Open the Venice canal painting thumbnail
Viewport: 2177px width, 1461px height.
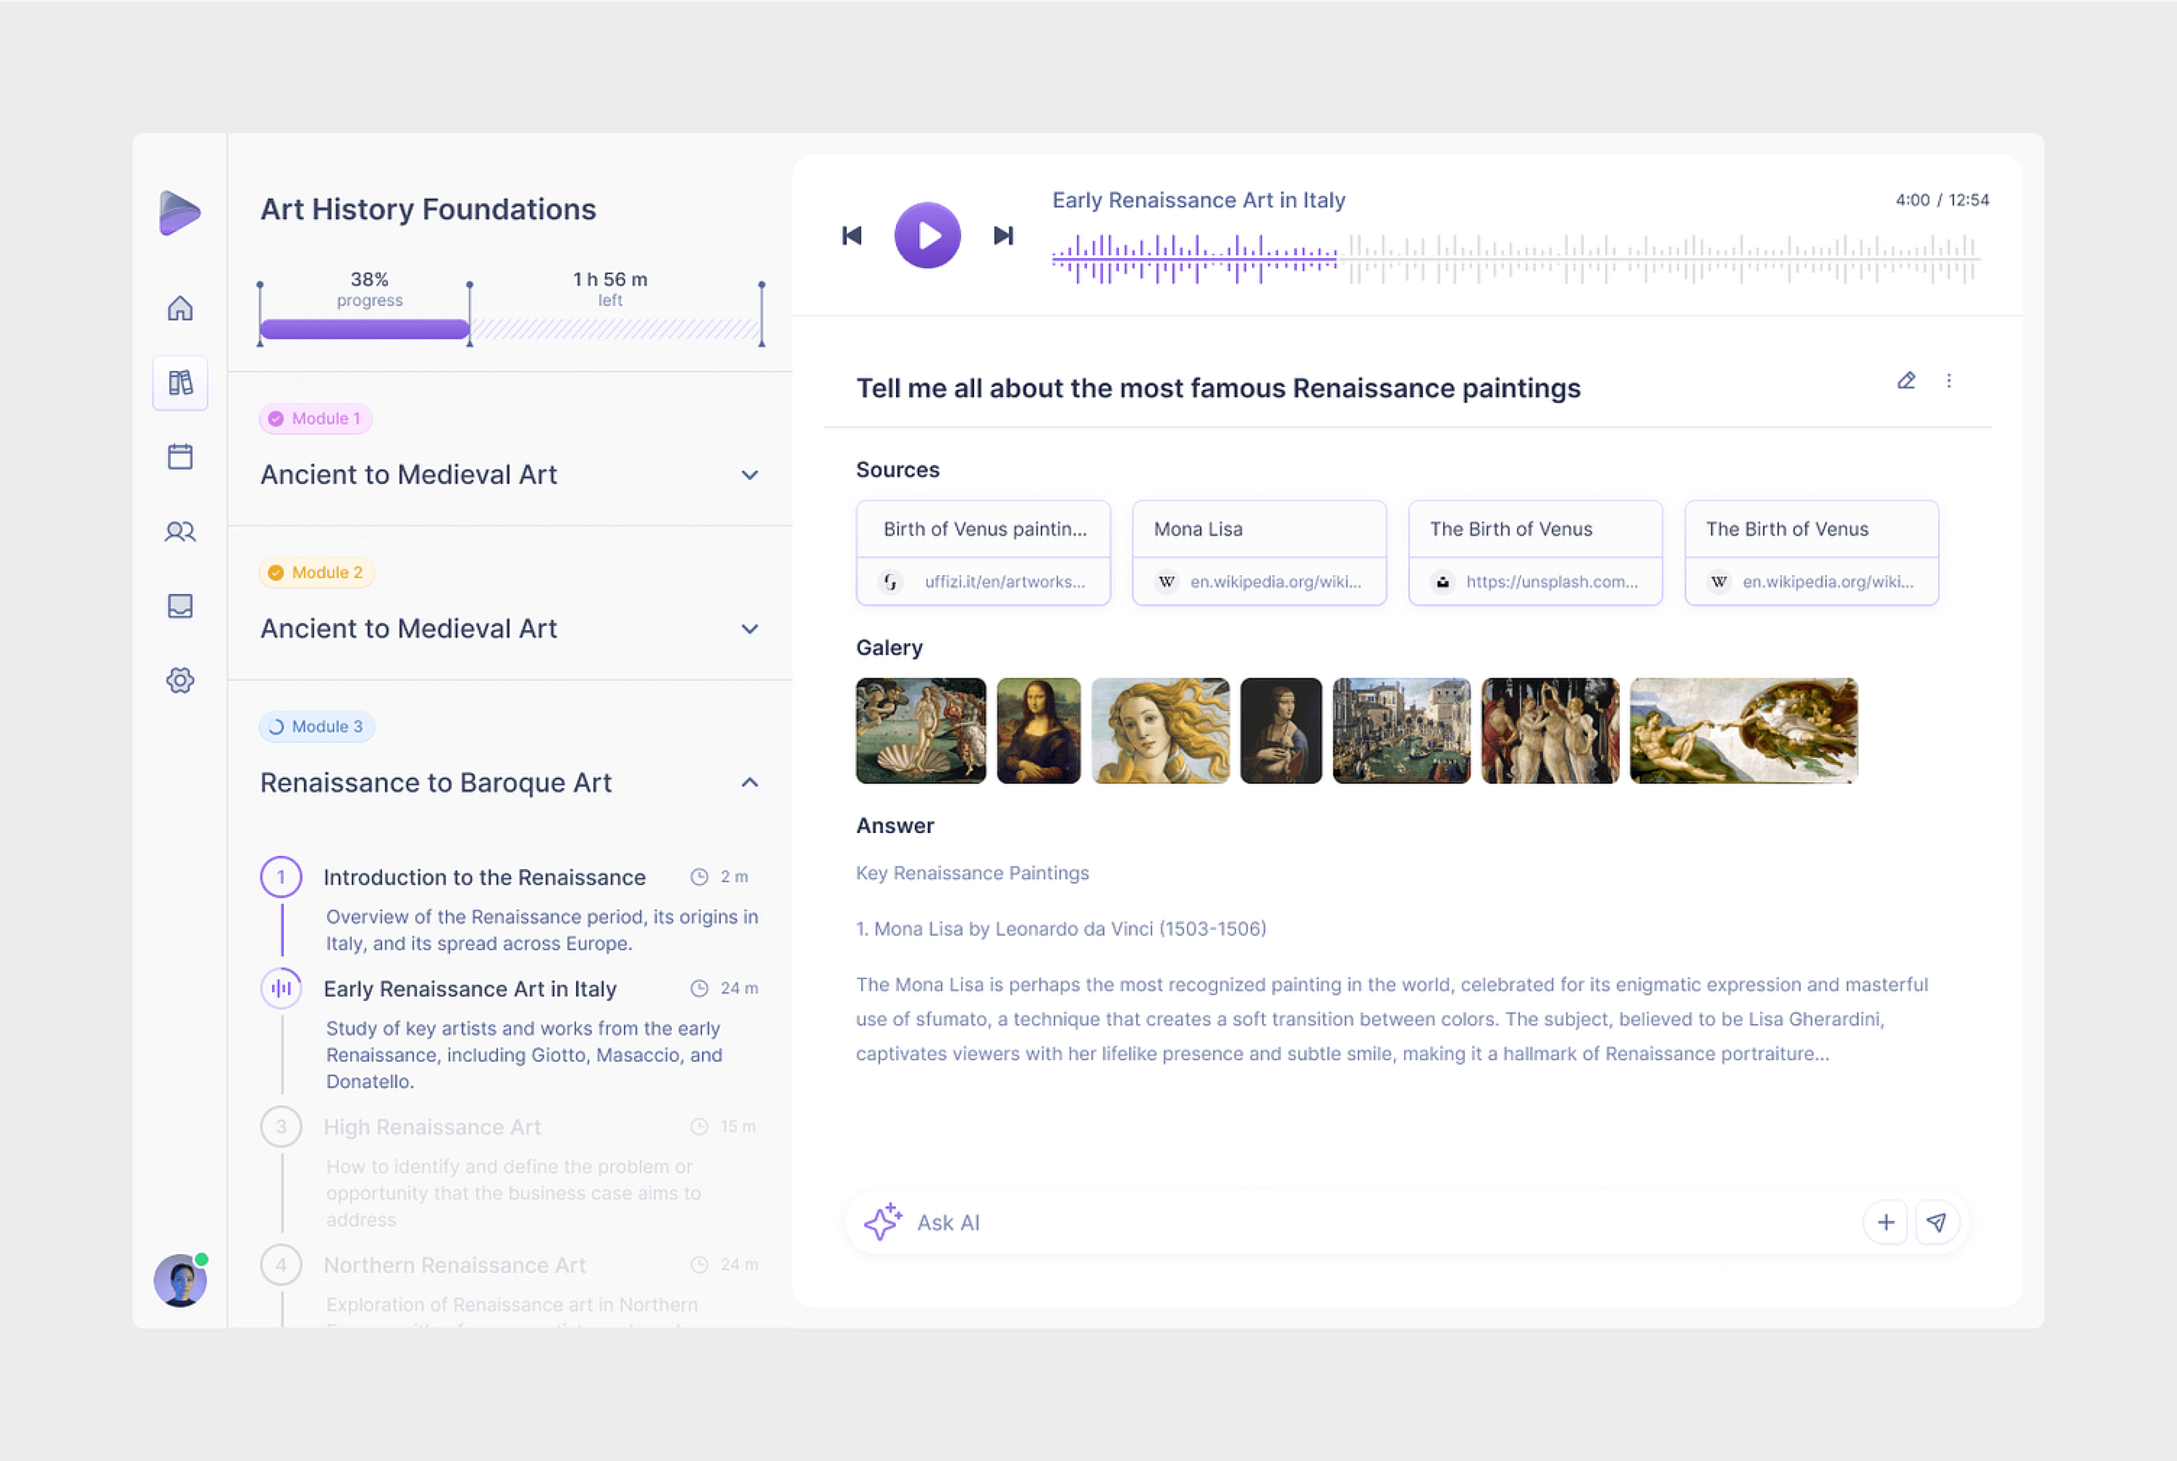[1401, 731]
